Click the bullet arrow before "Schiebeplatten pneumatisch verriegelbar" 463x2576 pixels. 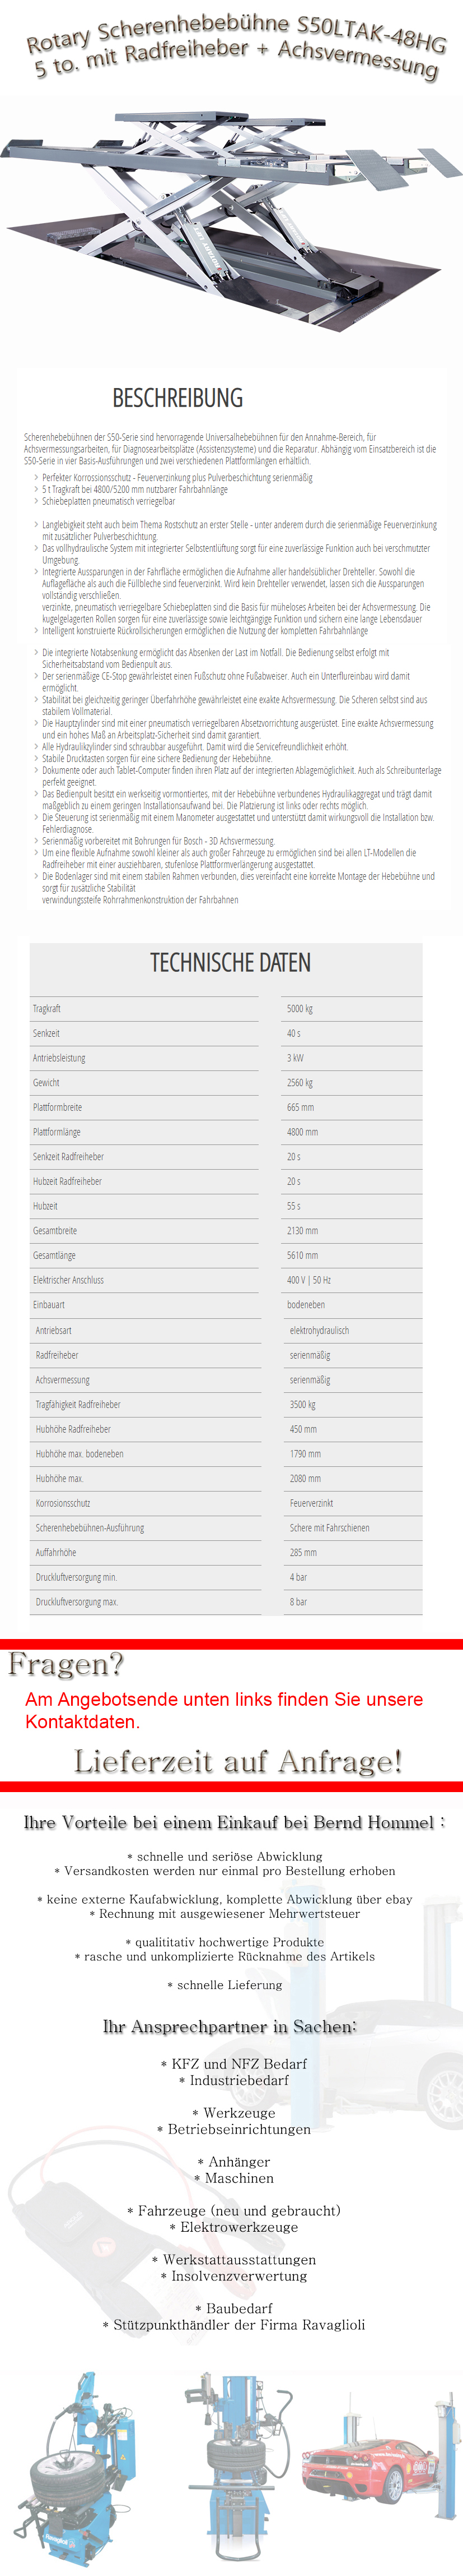[37, 502]
